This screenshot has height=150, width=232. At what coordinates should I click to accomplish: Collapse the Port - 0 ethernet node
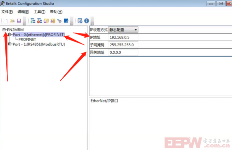click(10, 34)
